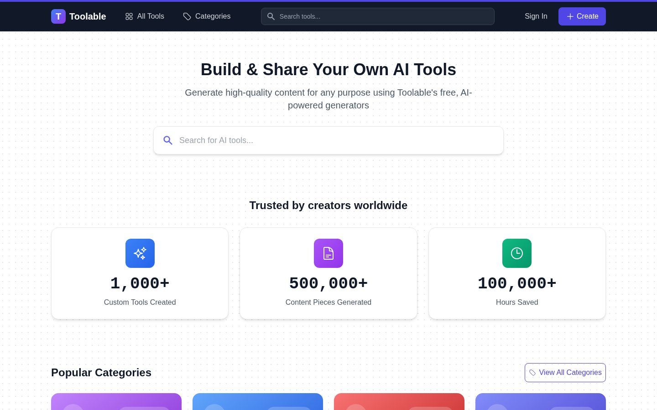Click the grid icon beside All Tools
The width and height of the screenshot is (657, 410).
point(129,16)
